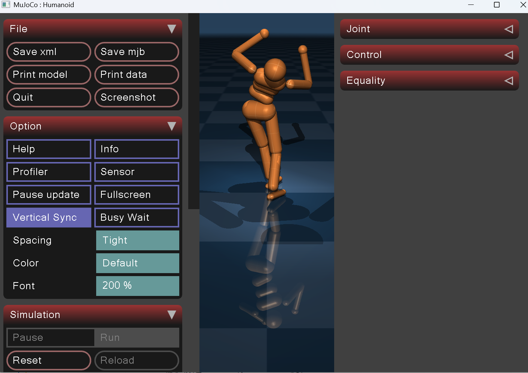Click the humanoid's head in viewport

275,70
